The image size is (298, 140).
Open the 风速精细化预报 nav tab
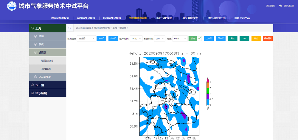tap(112, 18)
